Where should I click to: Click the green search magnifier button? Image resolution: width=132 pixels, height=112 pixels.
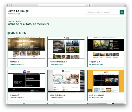(x=122, y=12)
